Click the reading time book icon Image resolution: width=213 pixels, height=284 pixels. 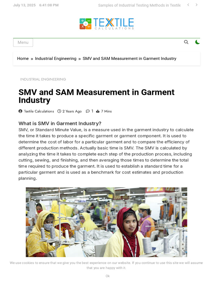point(98,111)
